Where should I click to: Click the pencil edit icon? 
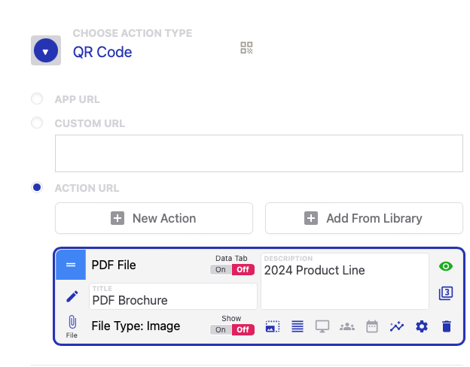coord(72,296)
